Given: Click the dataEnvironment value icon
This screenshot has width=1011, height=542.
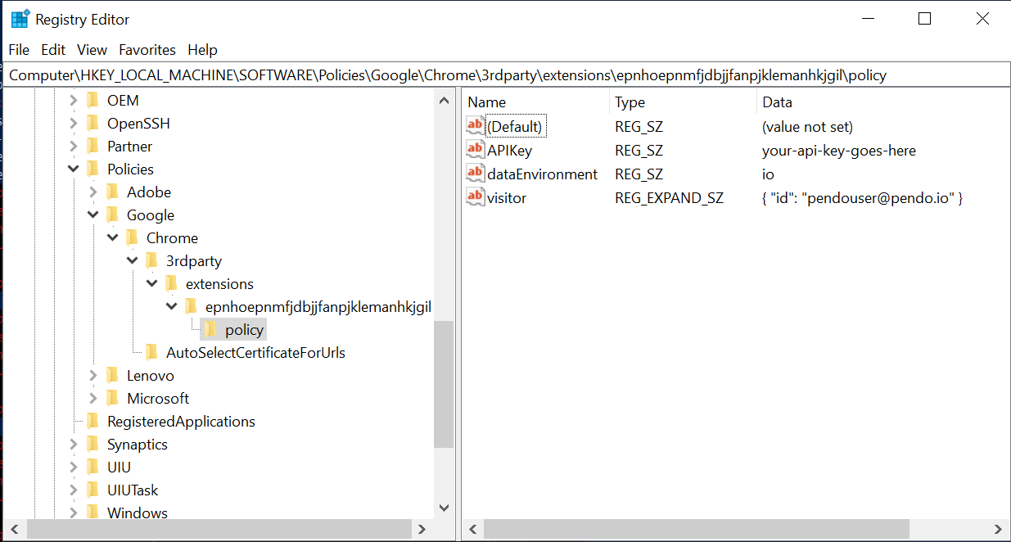Looking at the screenshot, I should pos(475,174).
